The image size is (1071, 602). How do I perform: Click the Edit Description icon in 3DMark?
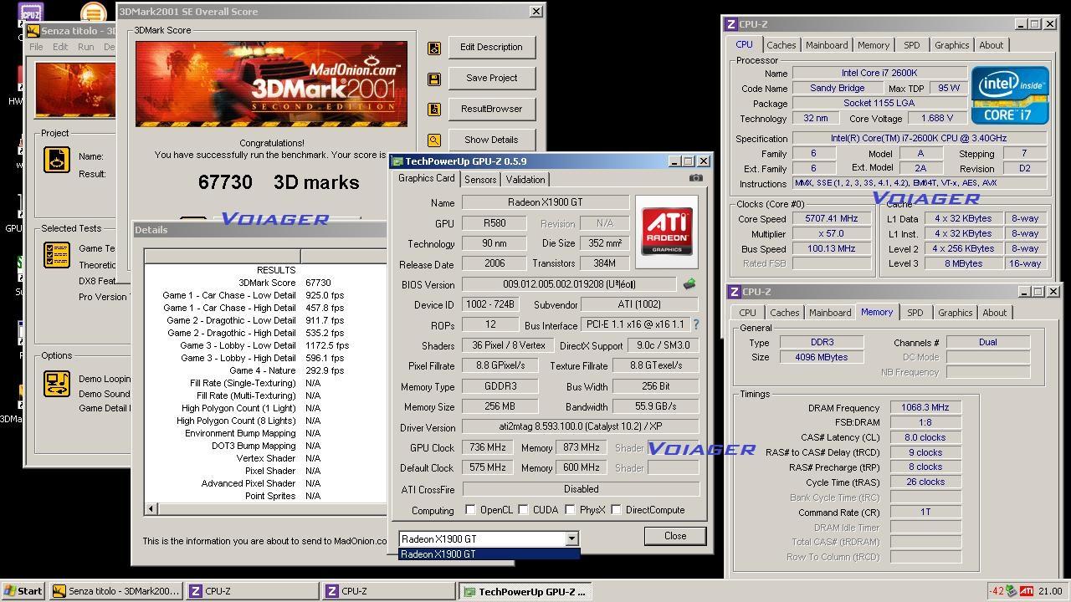(x=434, y=48)
